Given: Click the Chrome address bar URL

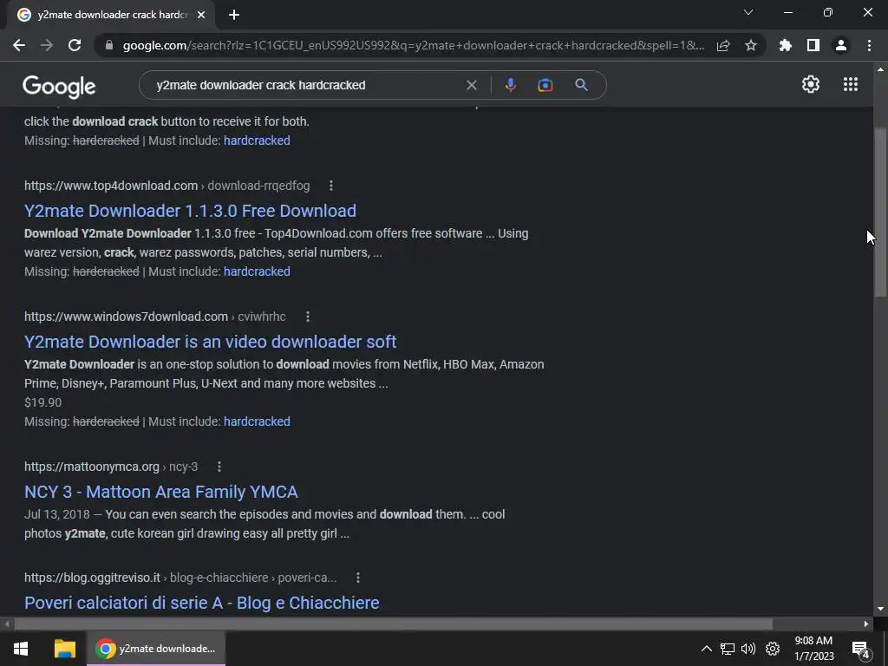Looking at the screenshot, I should click(x=414, y=45).
